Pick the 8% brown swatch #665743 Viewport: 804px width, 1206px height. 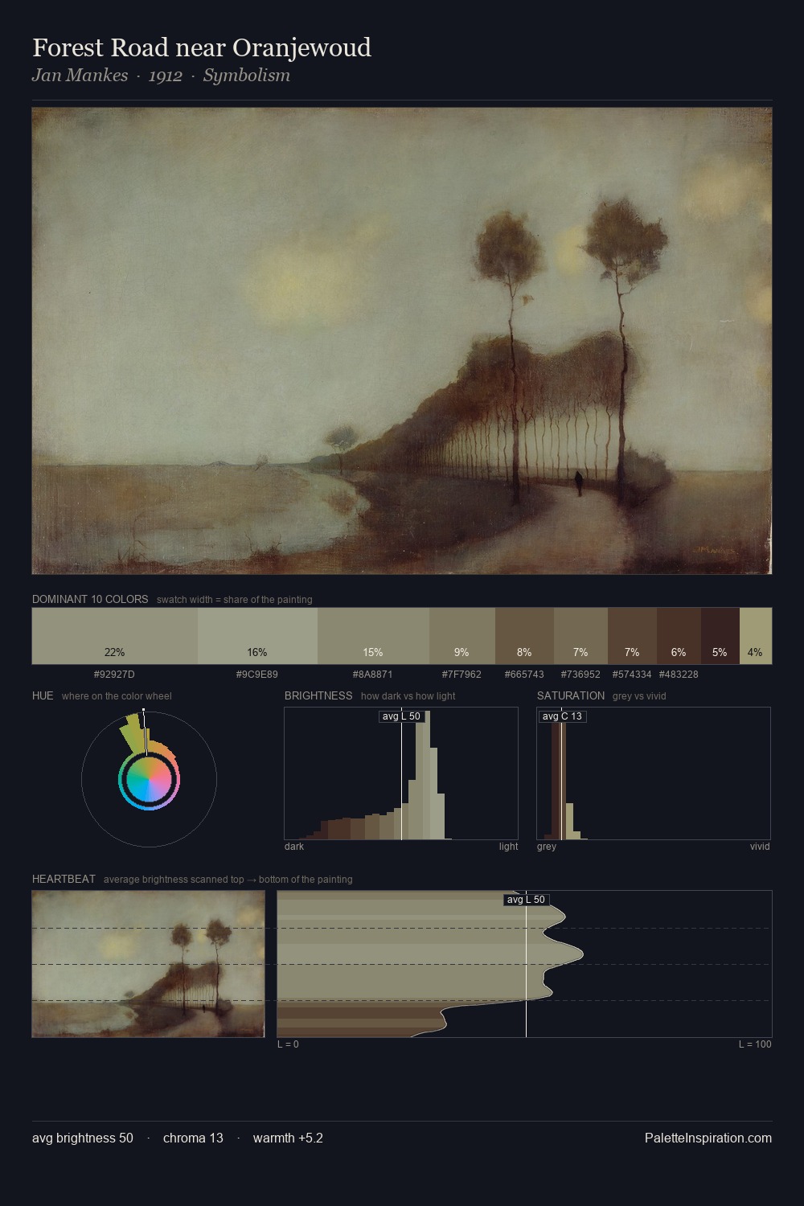(x=524, y=636)
